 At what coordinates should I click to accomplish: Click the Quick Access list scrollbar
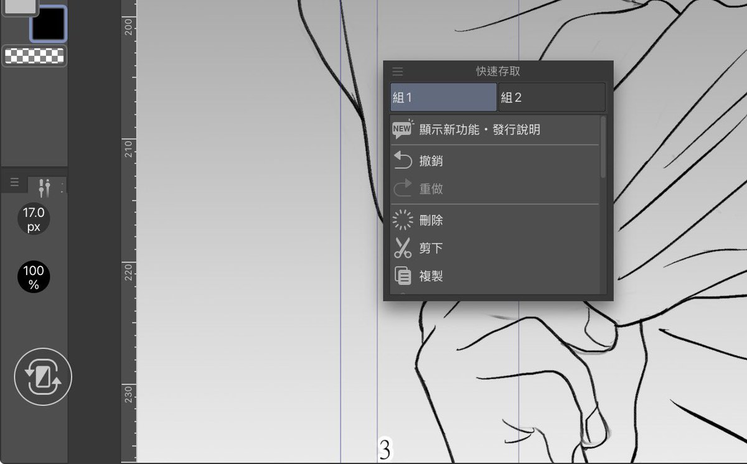point(603,147)
